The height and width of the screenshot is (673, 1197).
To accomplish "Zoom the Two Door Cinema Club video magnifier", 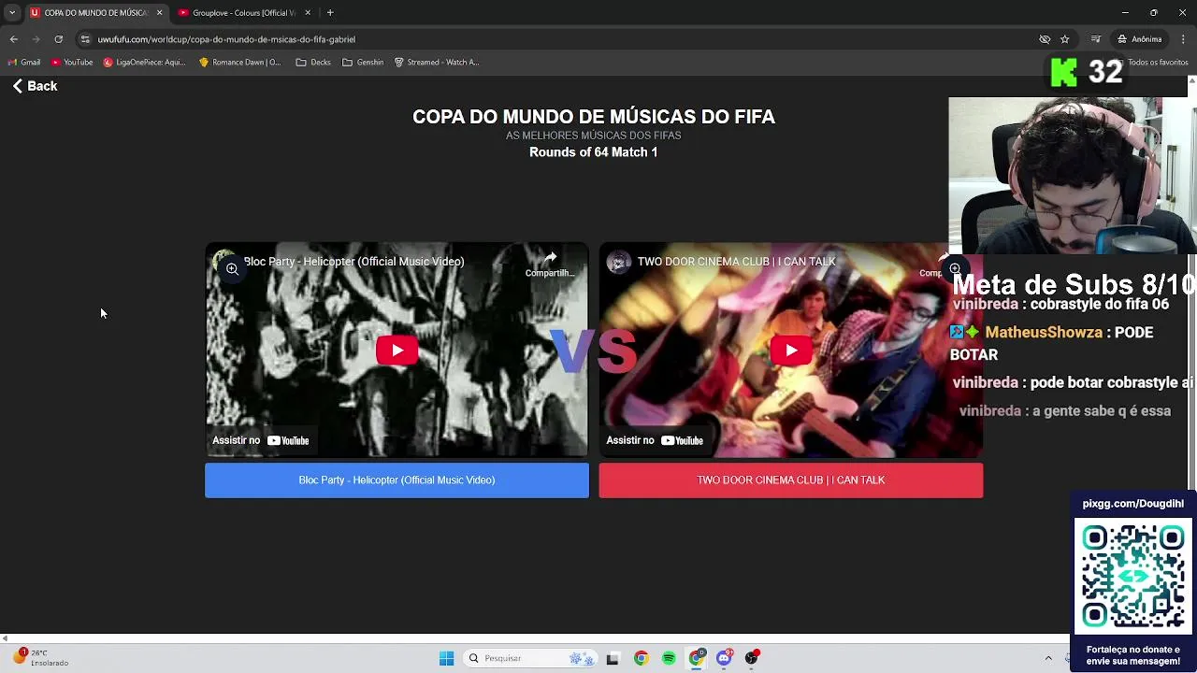I will click(955, 268).
